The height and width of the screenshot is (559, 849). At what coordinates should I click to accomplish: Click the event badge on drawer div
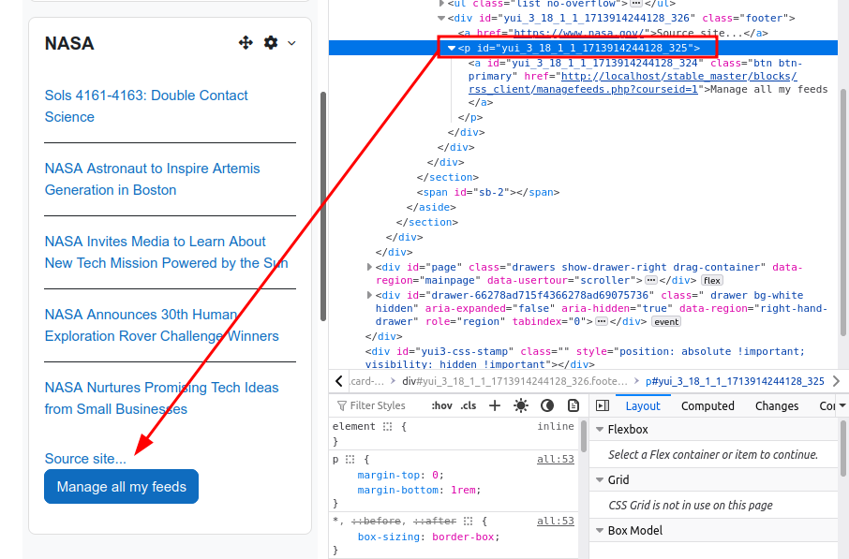click(666, 322)
